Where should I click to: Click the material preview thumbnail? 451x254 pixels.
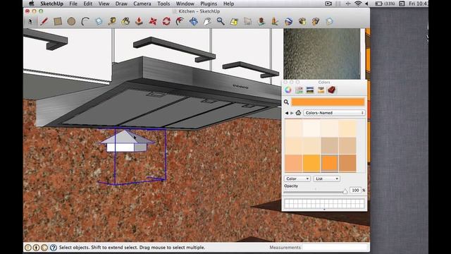(x=322, y=54)
